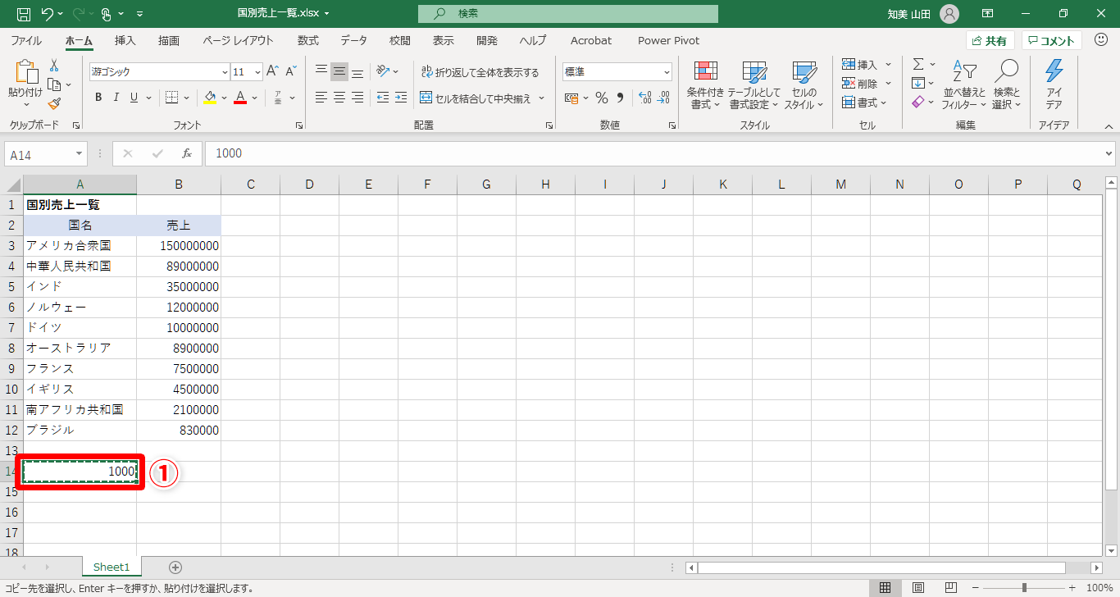The image size is (1120, 597).
Task: Open Find and Select menu
Action: point(1007,85)
